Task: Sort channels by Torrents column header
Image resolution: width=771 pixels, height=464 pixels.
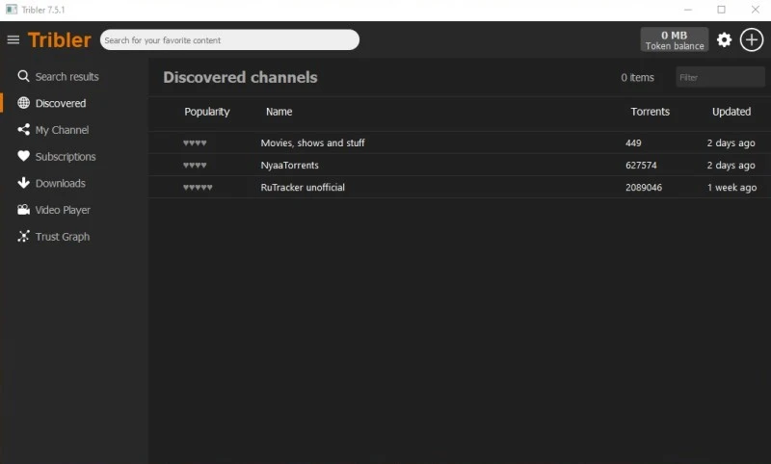Action: coord(650,112)
